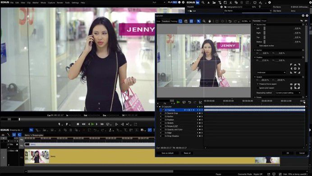Activate the zoom magnifier tool in Layouter
The height and width of the screenshot is (176, 312).
coord(204,21)
